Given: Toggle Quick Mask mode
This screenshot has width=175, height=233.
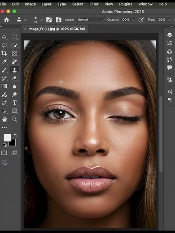Looking at the screenshot, I should (4, 153).
